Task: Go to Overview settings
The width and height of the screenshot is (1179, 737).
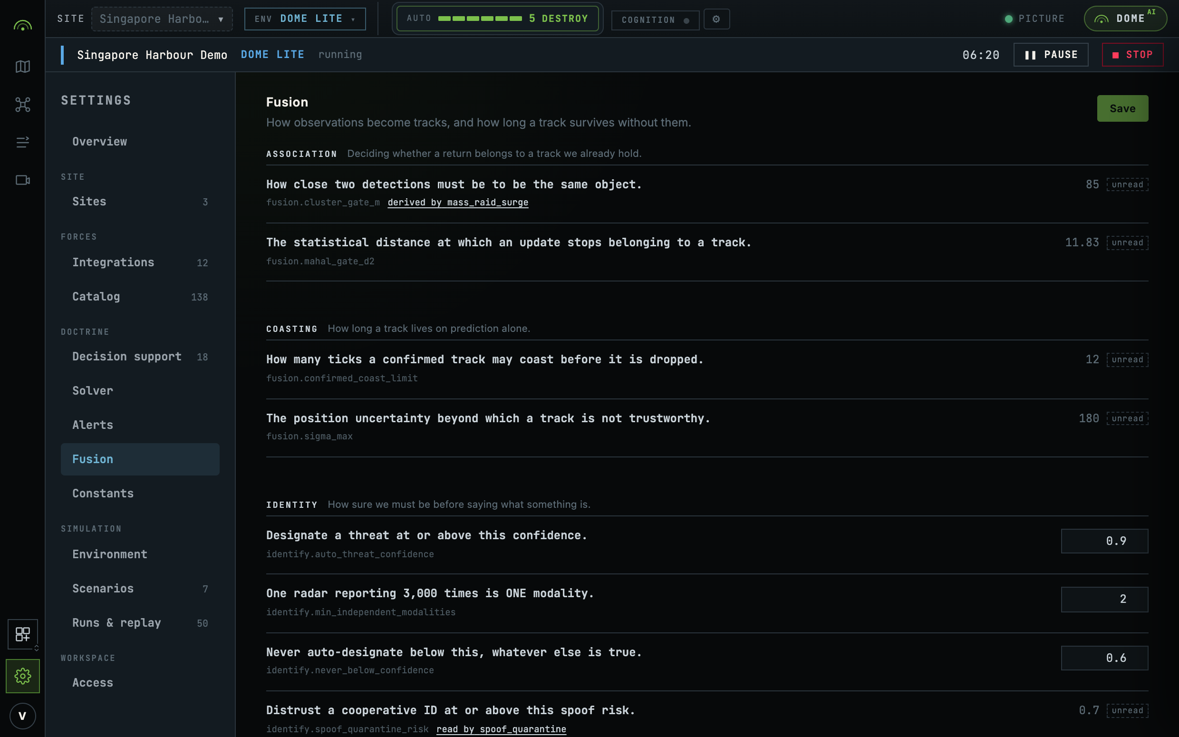Action: (140, 141)
